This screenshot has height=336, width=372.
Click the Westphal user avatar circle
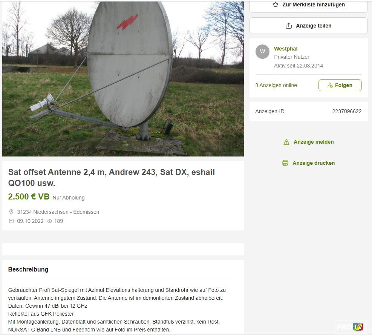[x=262, y=52]
